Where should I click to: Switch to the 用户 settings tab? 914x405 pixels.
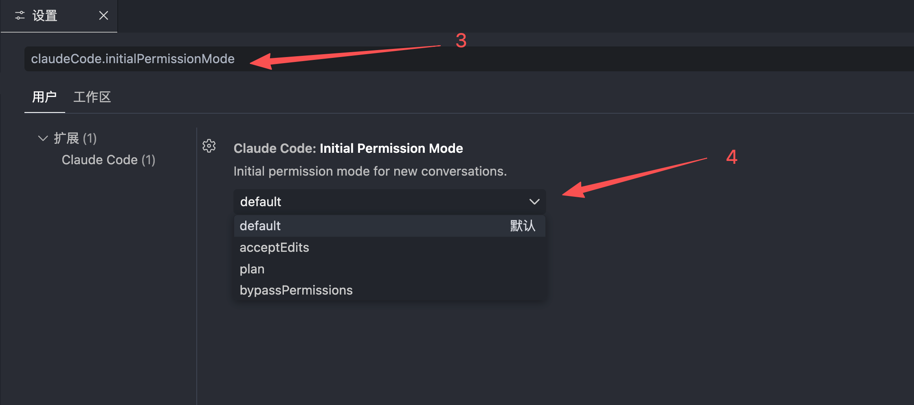[44, 97]
